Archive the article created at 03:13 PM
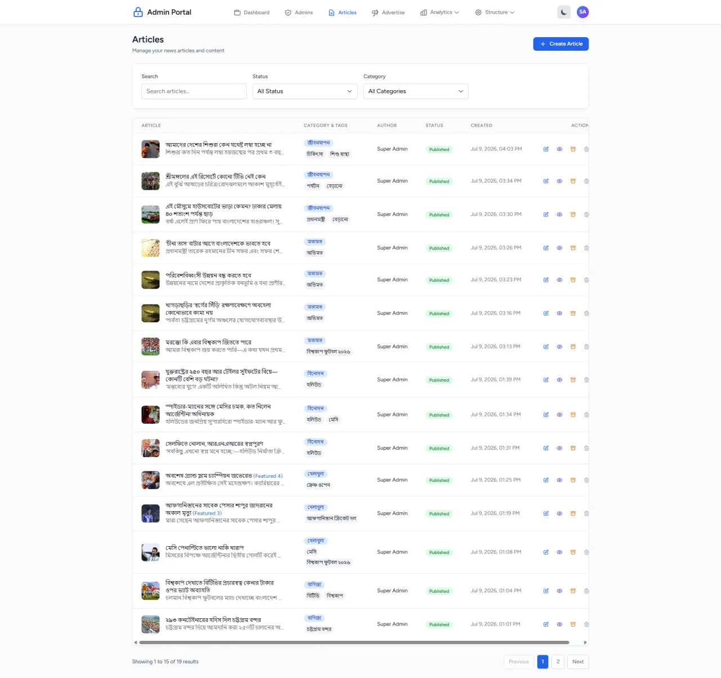Screen dimensions: 721x678 pyautogui.click(x=573, y=347)
